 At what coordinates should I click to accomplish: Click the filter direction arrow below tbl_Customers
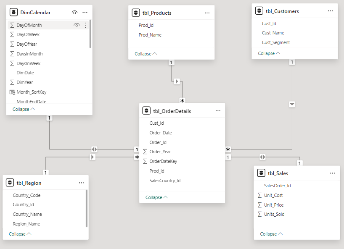tap(292, 104)
